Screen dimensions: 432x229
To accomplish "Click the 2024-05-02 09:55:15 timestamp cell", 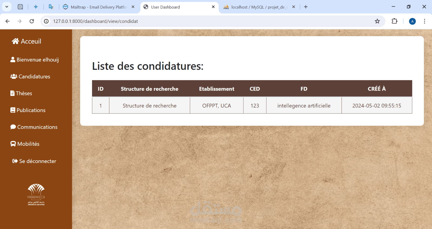I will (x=377, y=106).
